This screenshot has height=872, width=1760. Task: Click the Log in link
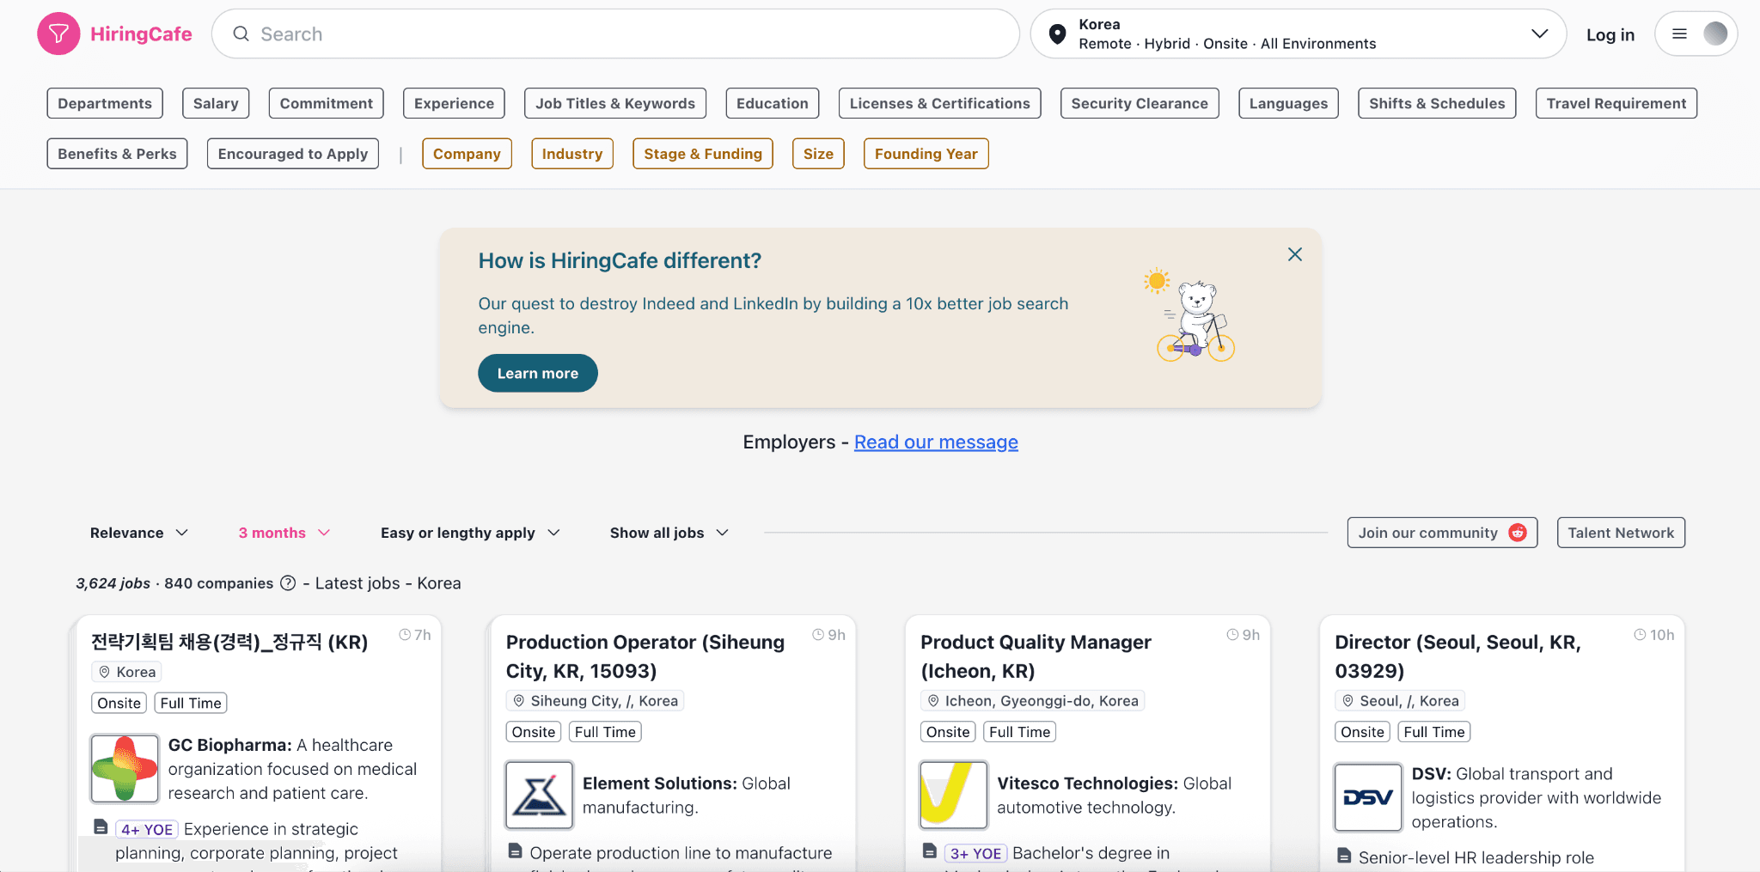click(x=1610, y=34)
